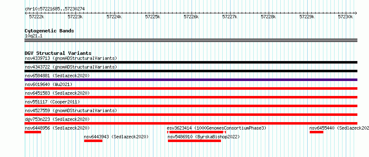The width and height of the screenshot is (369, 157).
Task: Click the 57229k ruler tick label
Action: (307, 17)
